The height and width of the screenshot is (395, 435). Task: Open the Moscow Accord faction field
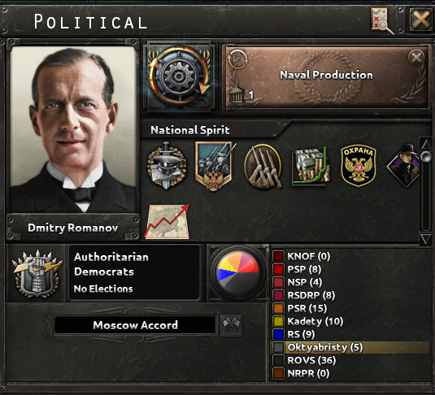[x=135, y=325]
